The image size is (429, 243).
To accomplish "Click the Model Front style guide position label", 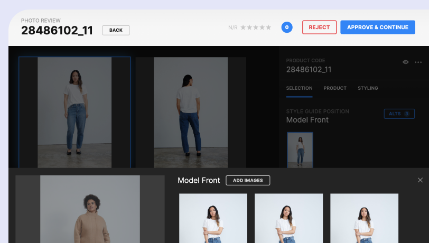I will pyautogui.click(x=307, y=120).
